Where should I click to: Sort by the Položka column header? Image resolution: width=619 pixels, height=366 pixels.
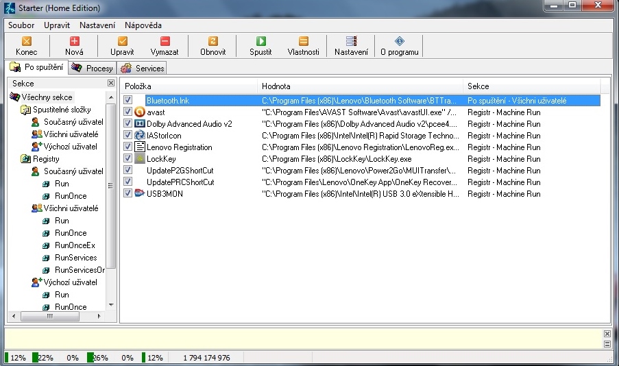coord(189,86)
